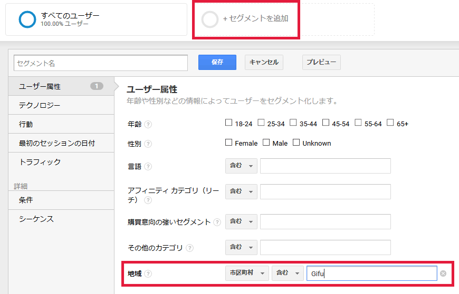
Task: Open the 市区町村 region type dropdown
Action: tap(247, 273)
